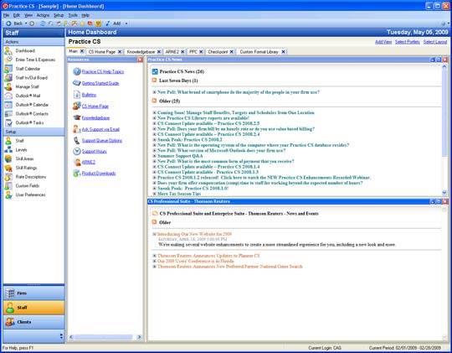Open Staff In/Out Board
This screenshot has width=452, height=353.
click(x=26, y=78)
